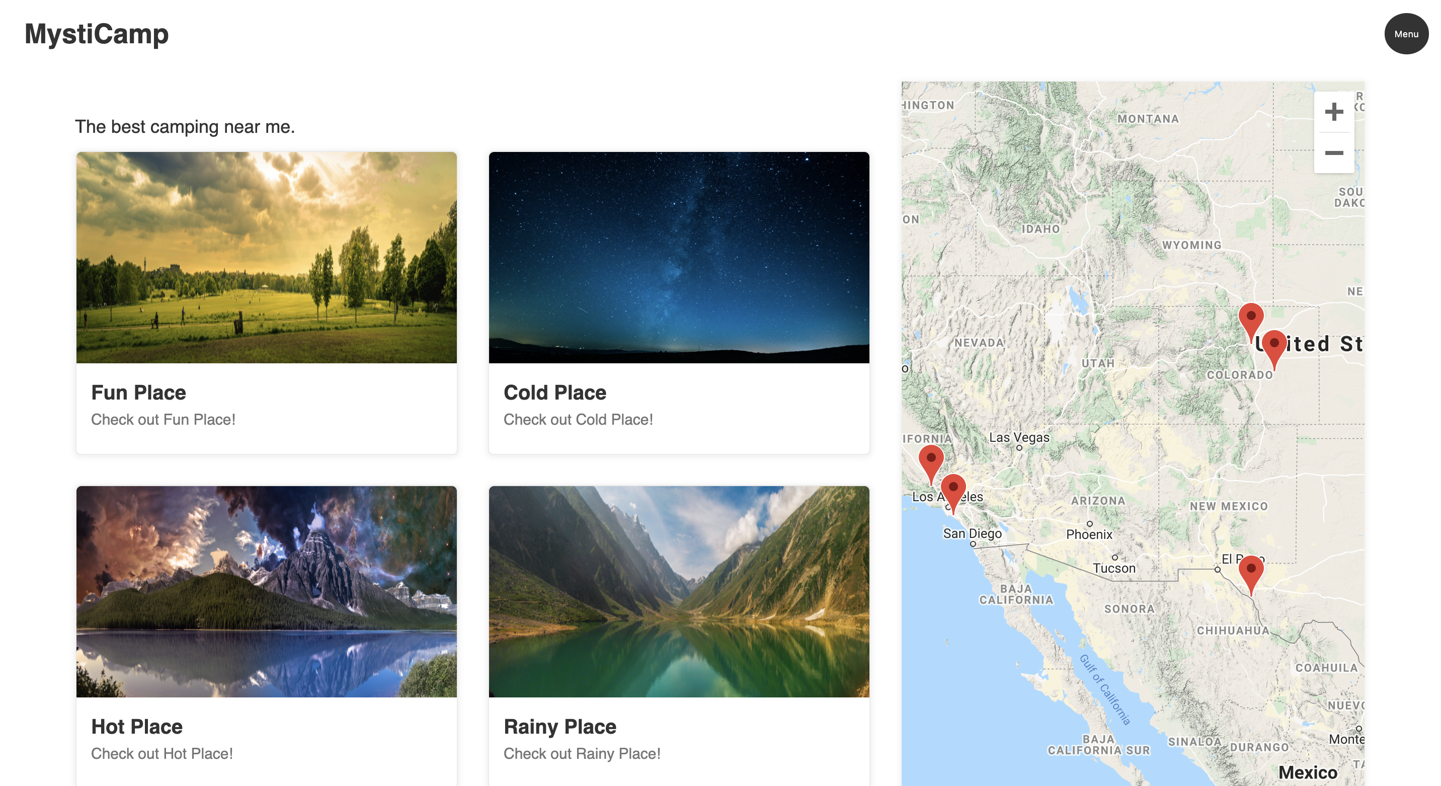Click the Cold Place title
Image resolution: width=1441 pixels, height=786 pixels.
(x=554, y=392)
